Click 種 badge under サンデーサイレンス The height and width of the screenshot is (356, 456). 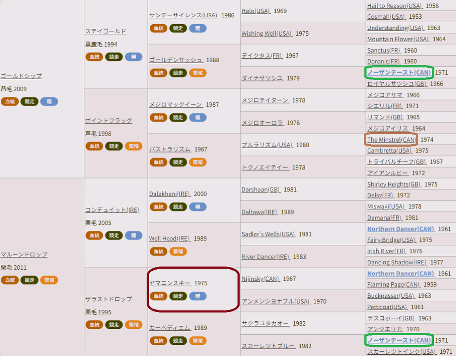tap(198, 28)
